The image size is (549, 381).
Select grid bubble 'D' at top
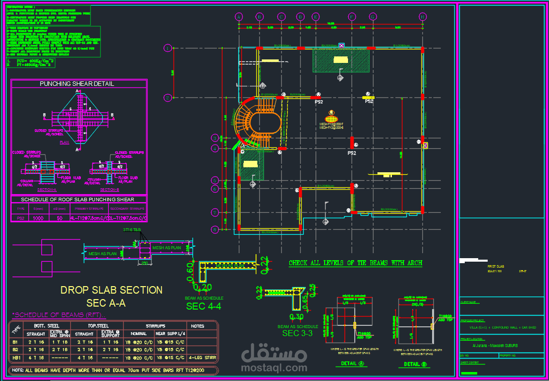point(300,16)
